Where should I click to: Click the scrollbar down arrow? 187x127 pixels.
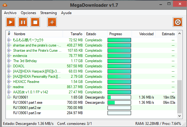tap(179, 116)
